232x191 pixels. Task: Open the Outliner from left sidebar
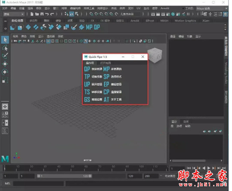[x=5, y=131]
